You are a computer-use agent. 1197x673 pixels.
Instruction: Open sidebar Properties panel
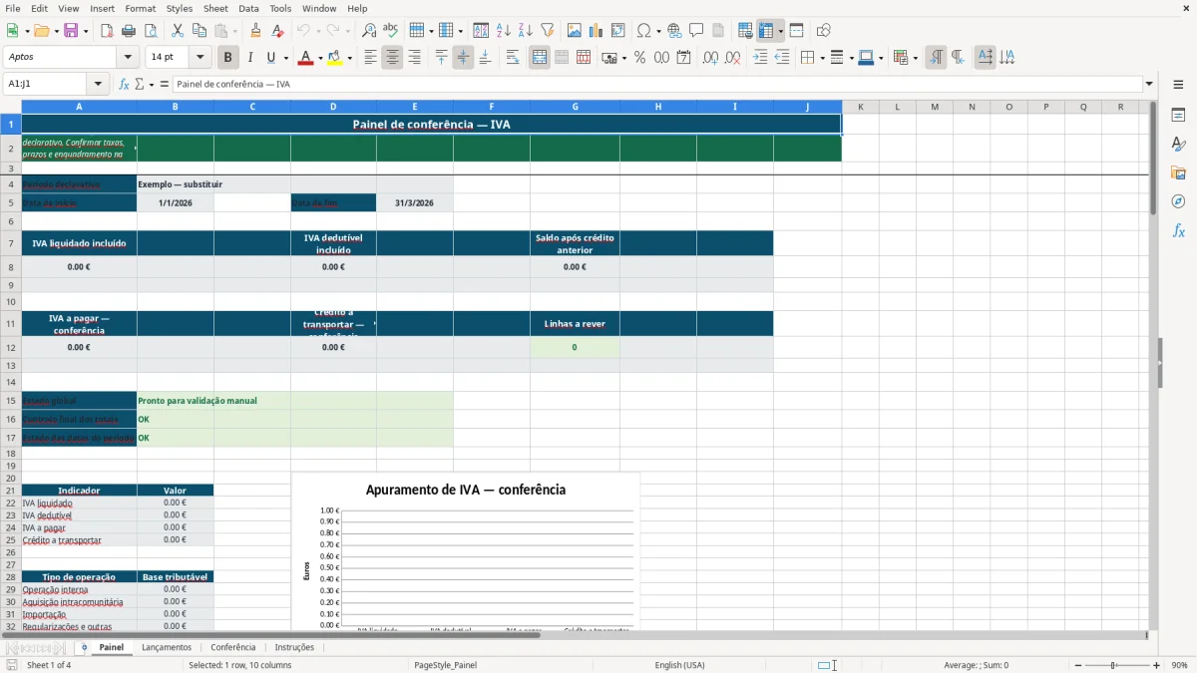coord(1178,115)
